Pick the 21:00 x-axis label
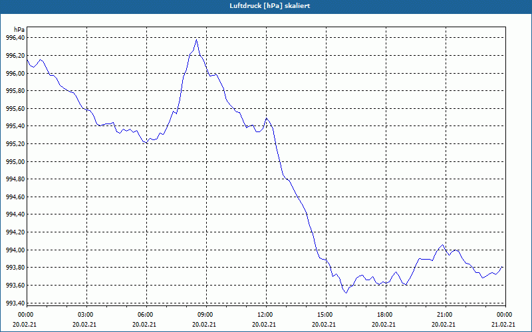This screenshot has height=332, width=532. click(444, 315)
